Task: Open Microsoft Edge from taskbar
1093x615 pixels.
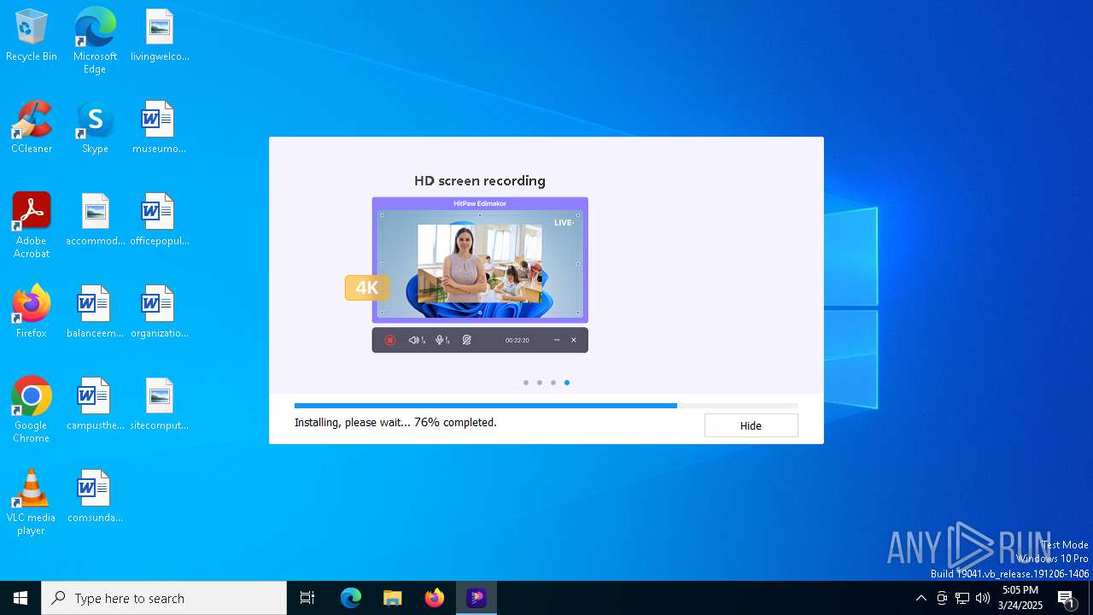Action: (x=351, y=598)
